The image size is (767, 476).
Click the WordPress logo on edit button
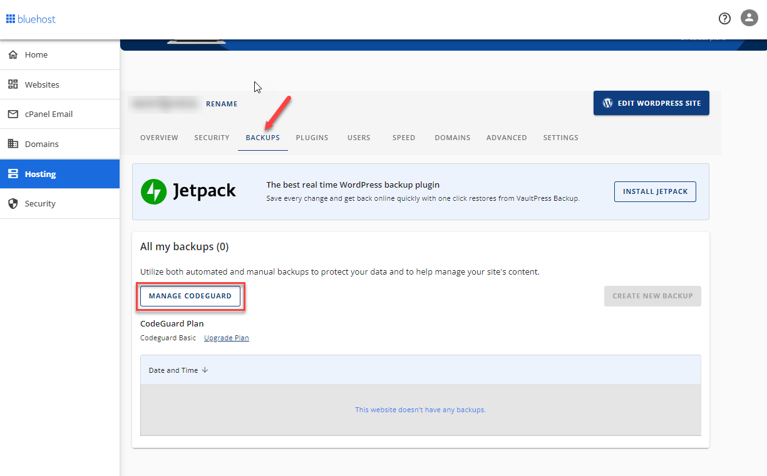pos(607,103)
